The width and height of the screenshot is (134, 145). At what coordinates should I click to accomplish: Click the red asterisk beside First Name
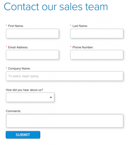tap(6, 26)
